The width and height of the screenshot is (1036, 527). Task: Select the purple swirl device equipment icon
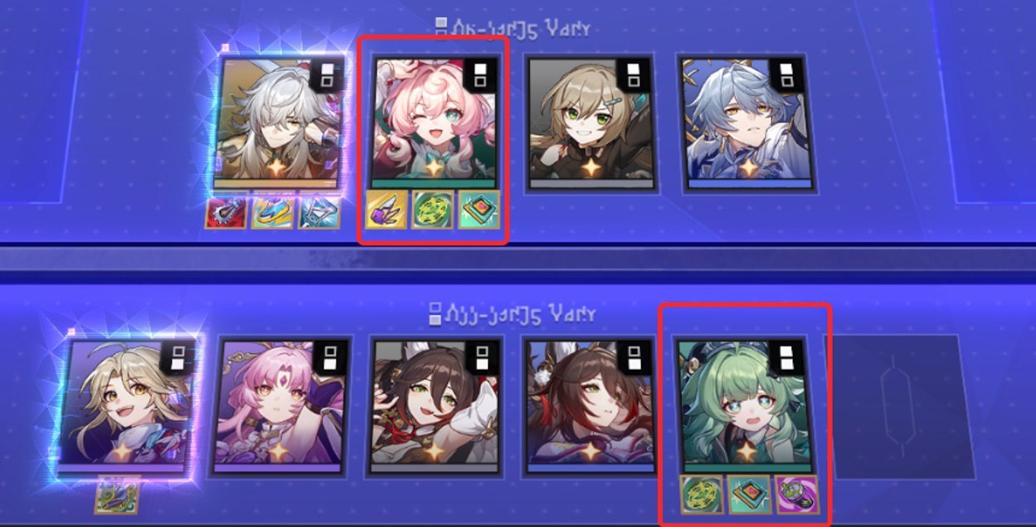(795, 494)
